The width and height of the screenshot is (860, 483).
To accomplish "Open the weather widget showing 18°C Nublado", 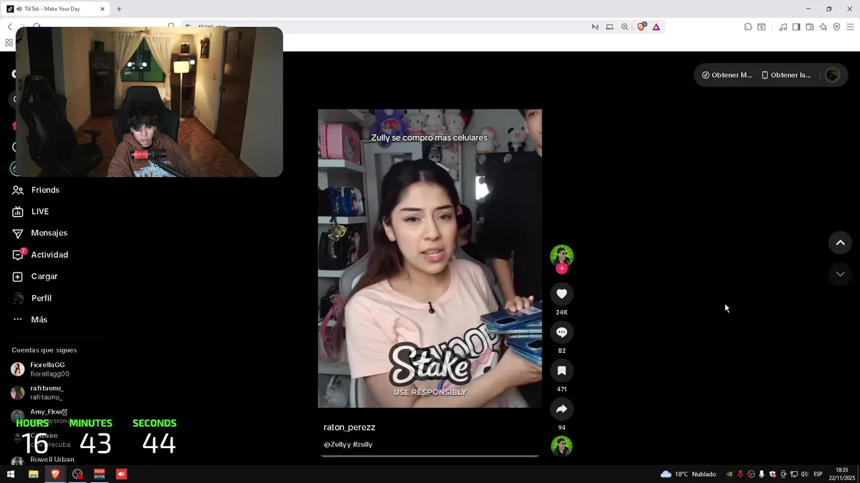I will 688,474.
